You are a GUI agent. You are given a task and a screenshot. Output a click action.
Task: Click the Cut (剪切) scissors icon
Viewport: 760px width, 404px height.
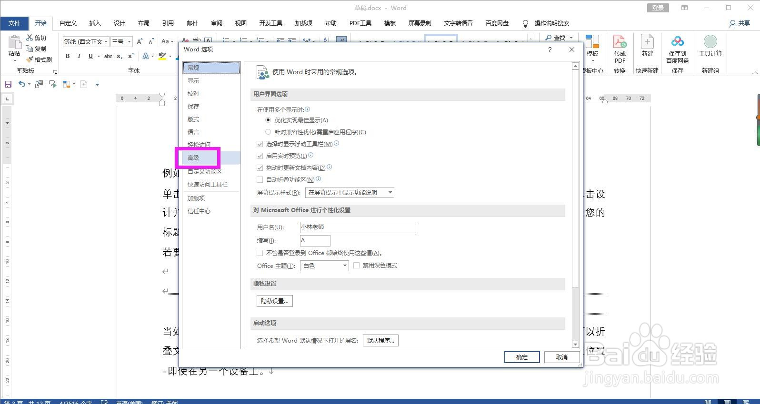(30, 38)
